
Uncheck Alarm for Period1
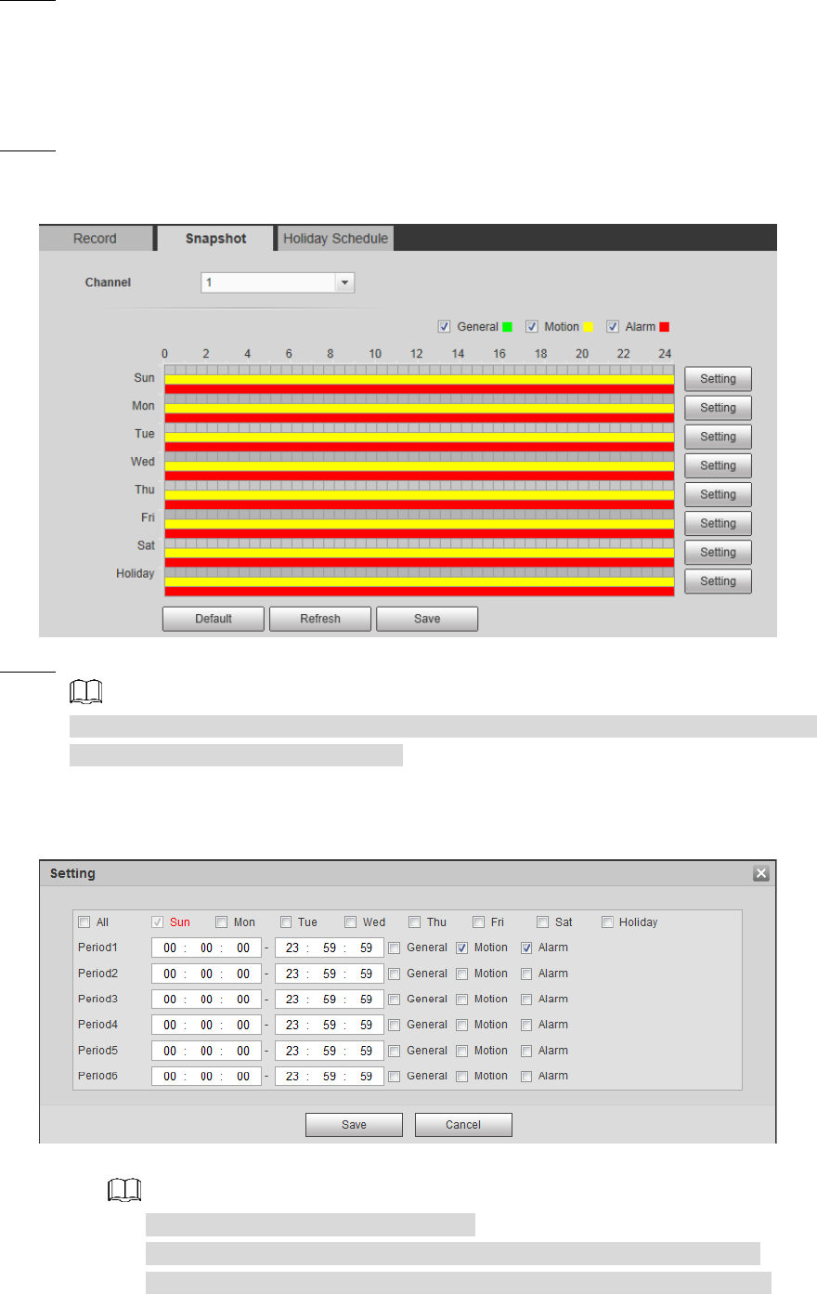pos(526,948)
